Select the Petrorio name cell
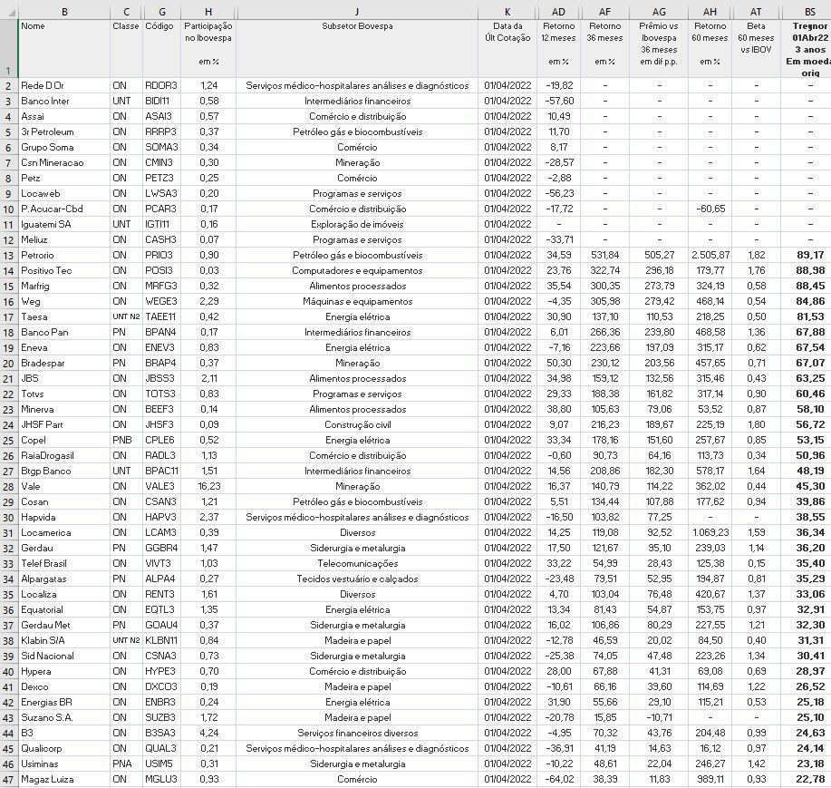Screen dimensions: 831x788 63,255
